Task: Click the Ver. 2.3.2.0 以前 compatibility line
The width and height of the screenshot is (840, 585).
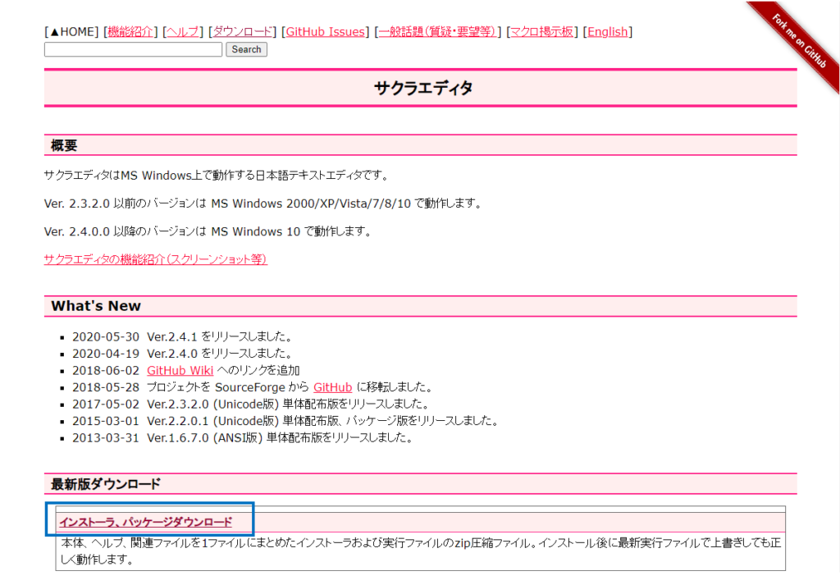Action: coord(263,203)
